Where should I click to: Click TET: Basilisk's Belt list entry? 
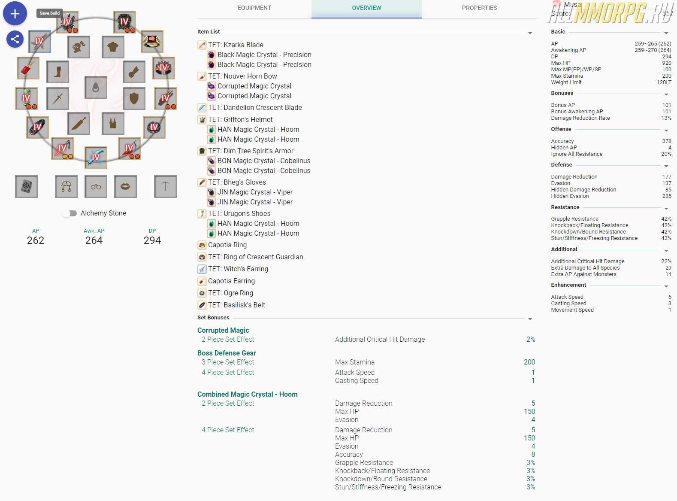[236, 305]
